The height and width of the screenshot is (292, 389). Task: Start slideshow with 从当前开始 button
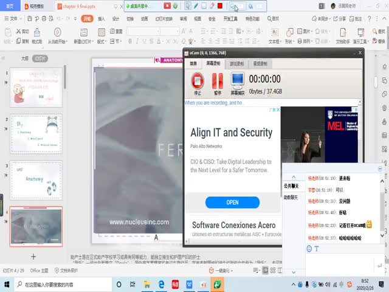point(57,36)
